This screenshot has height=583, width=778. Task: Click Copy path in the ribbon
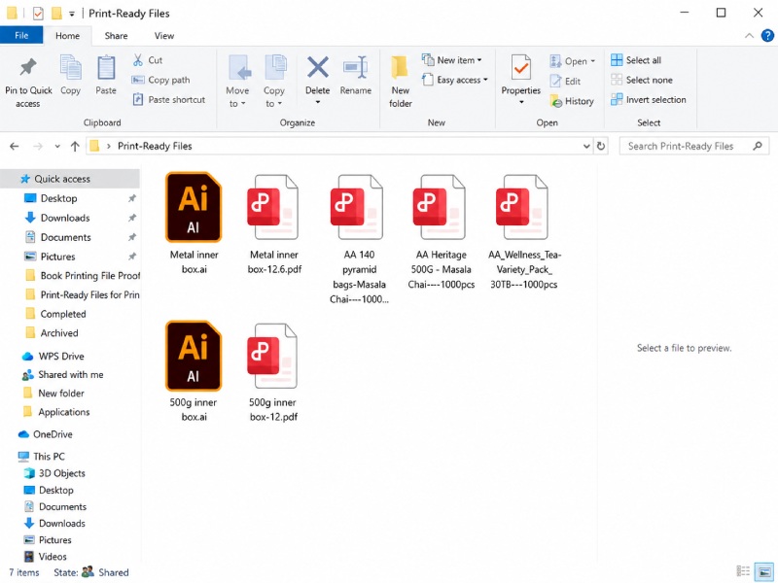click(160, 80)
